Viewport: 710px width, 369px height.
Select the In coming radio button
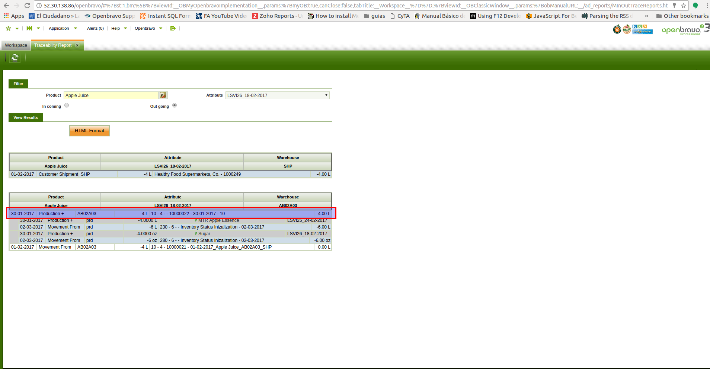point(67,106)
